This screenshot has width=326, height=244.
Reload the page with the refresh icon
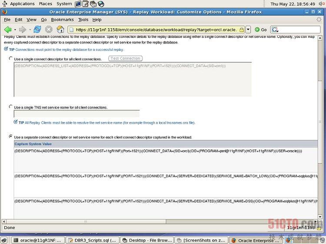(x=37, y=30)
